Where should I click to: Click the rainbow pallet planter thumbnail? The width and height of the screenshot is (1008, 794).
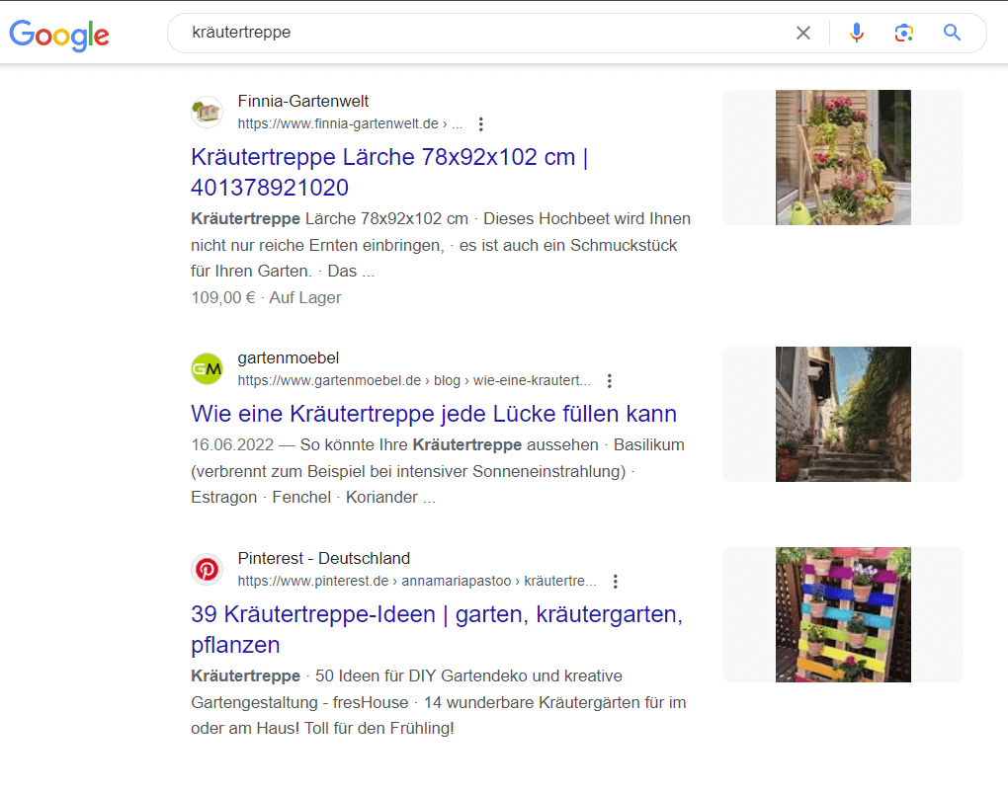843,615
